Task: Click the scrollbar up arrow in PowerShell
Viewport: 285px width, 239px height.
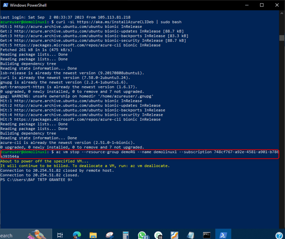Action: (282, 13)
